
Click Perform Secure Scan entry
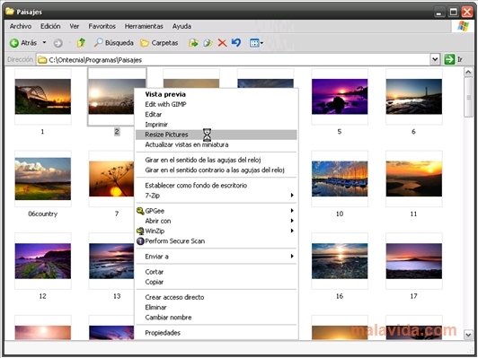pos(217,241)
